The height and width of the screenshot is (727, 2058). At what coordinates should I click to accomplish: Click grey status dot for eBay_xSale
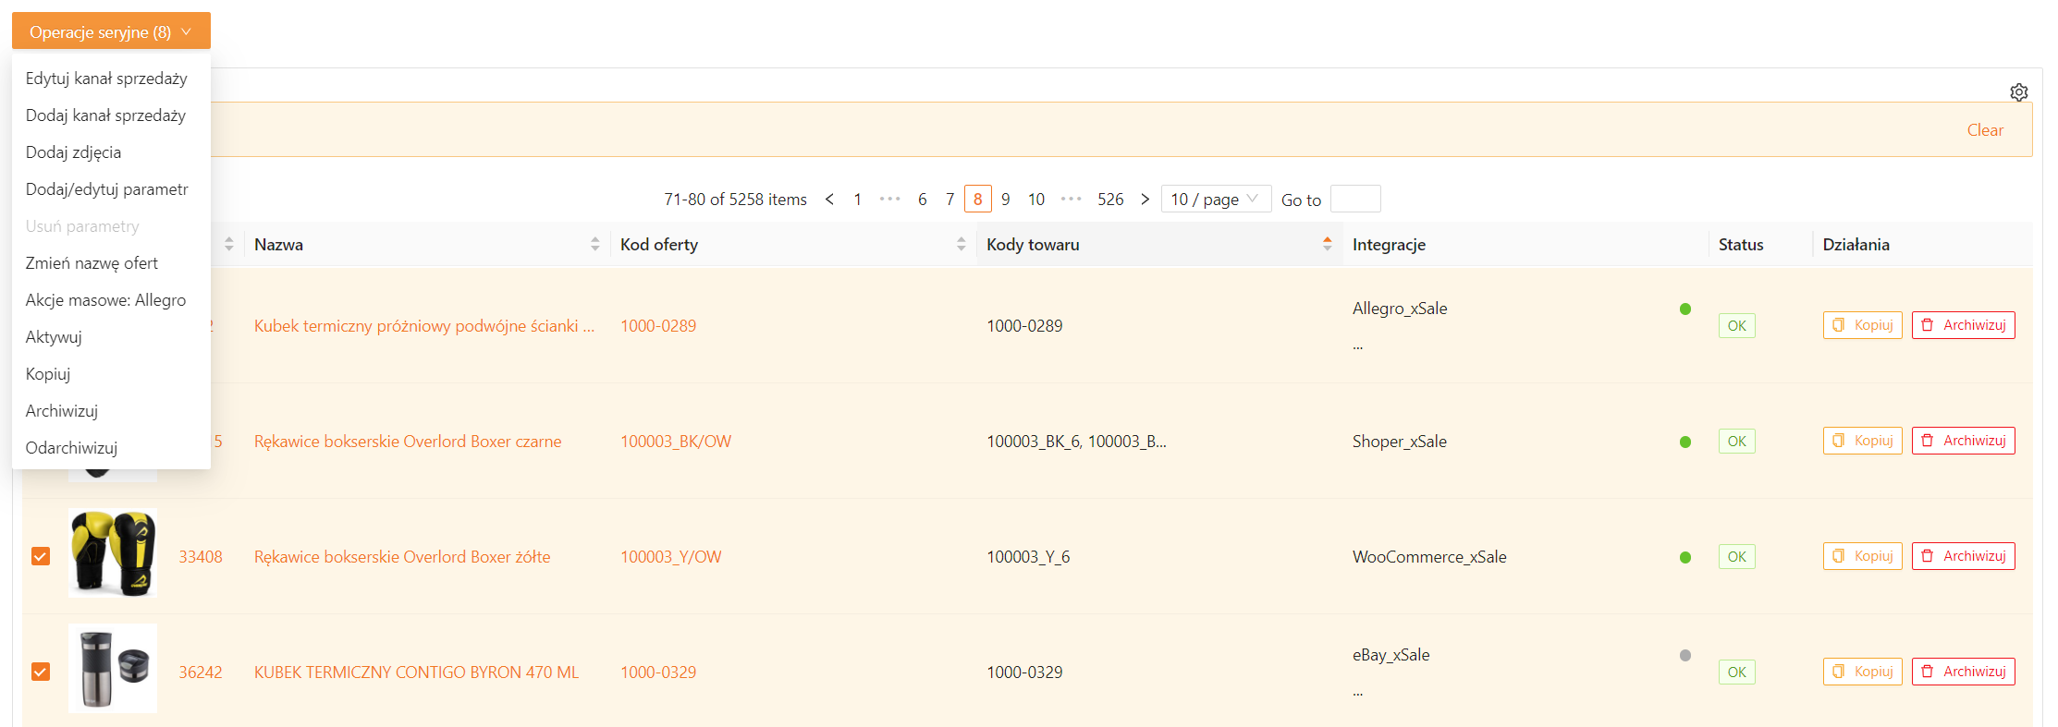1684,656
